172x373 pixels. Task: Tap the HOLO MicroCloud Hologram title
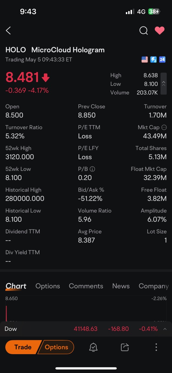coord(55,50)
